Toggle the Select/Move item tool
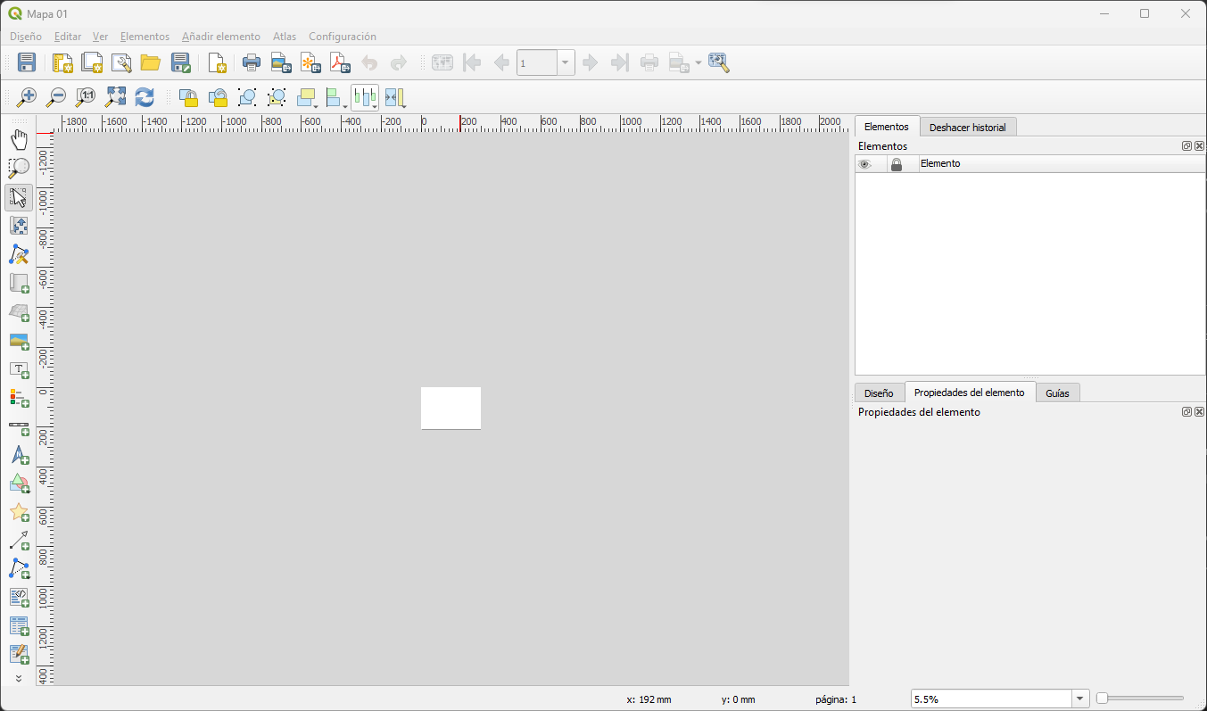 click(19, 197)
